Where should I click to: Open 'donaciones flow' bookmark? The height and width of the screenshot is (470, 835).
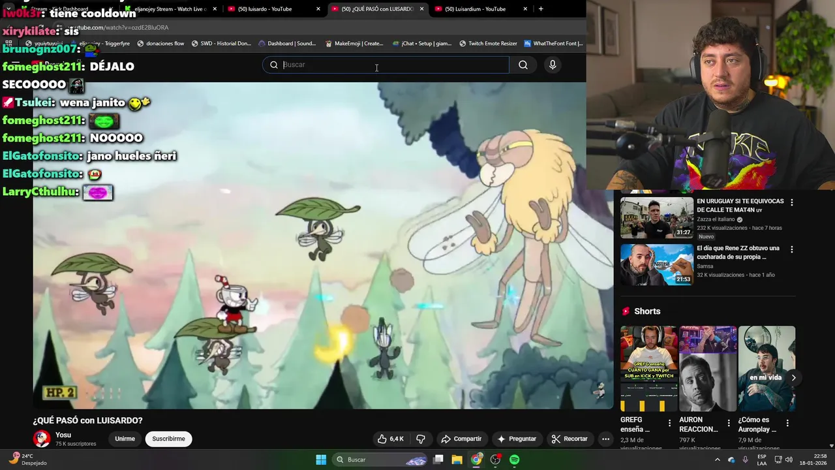(160, 44)
